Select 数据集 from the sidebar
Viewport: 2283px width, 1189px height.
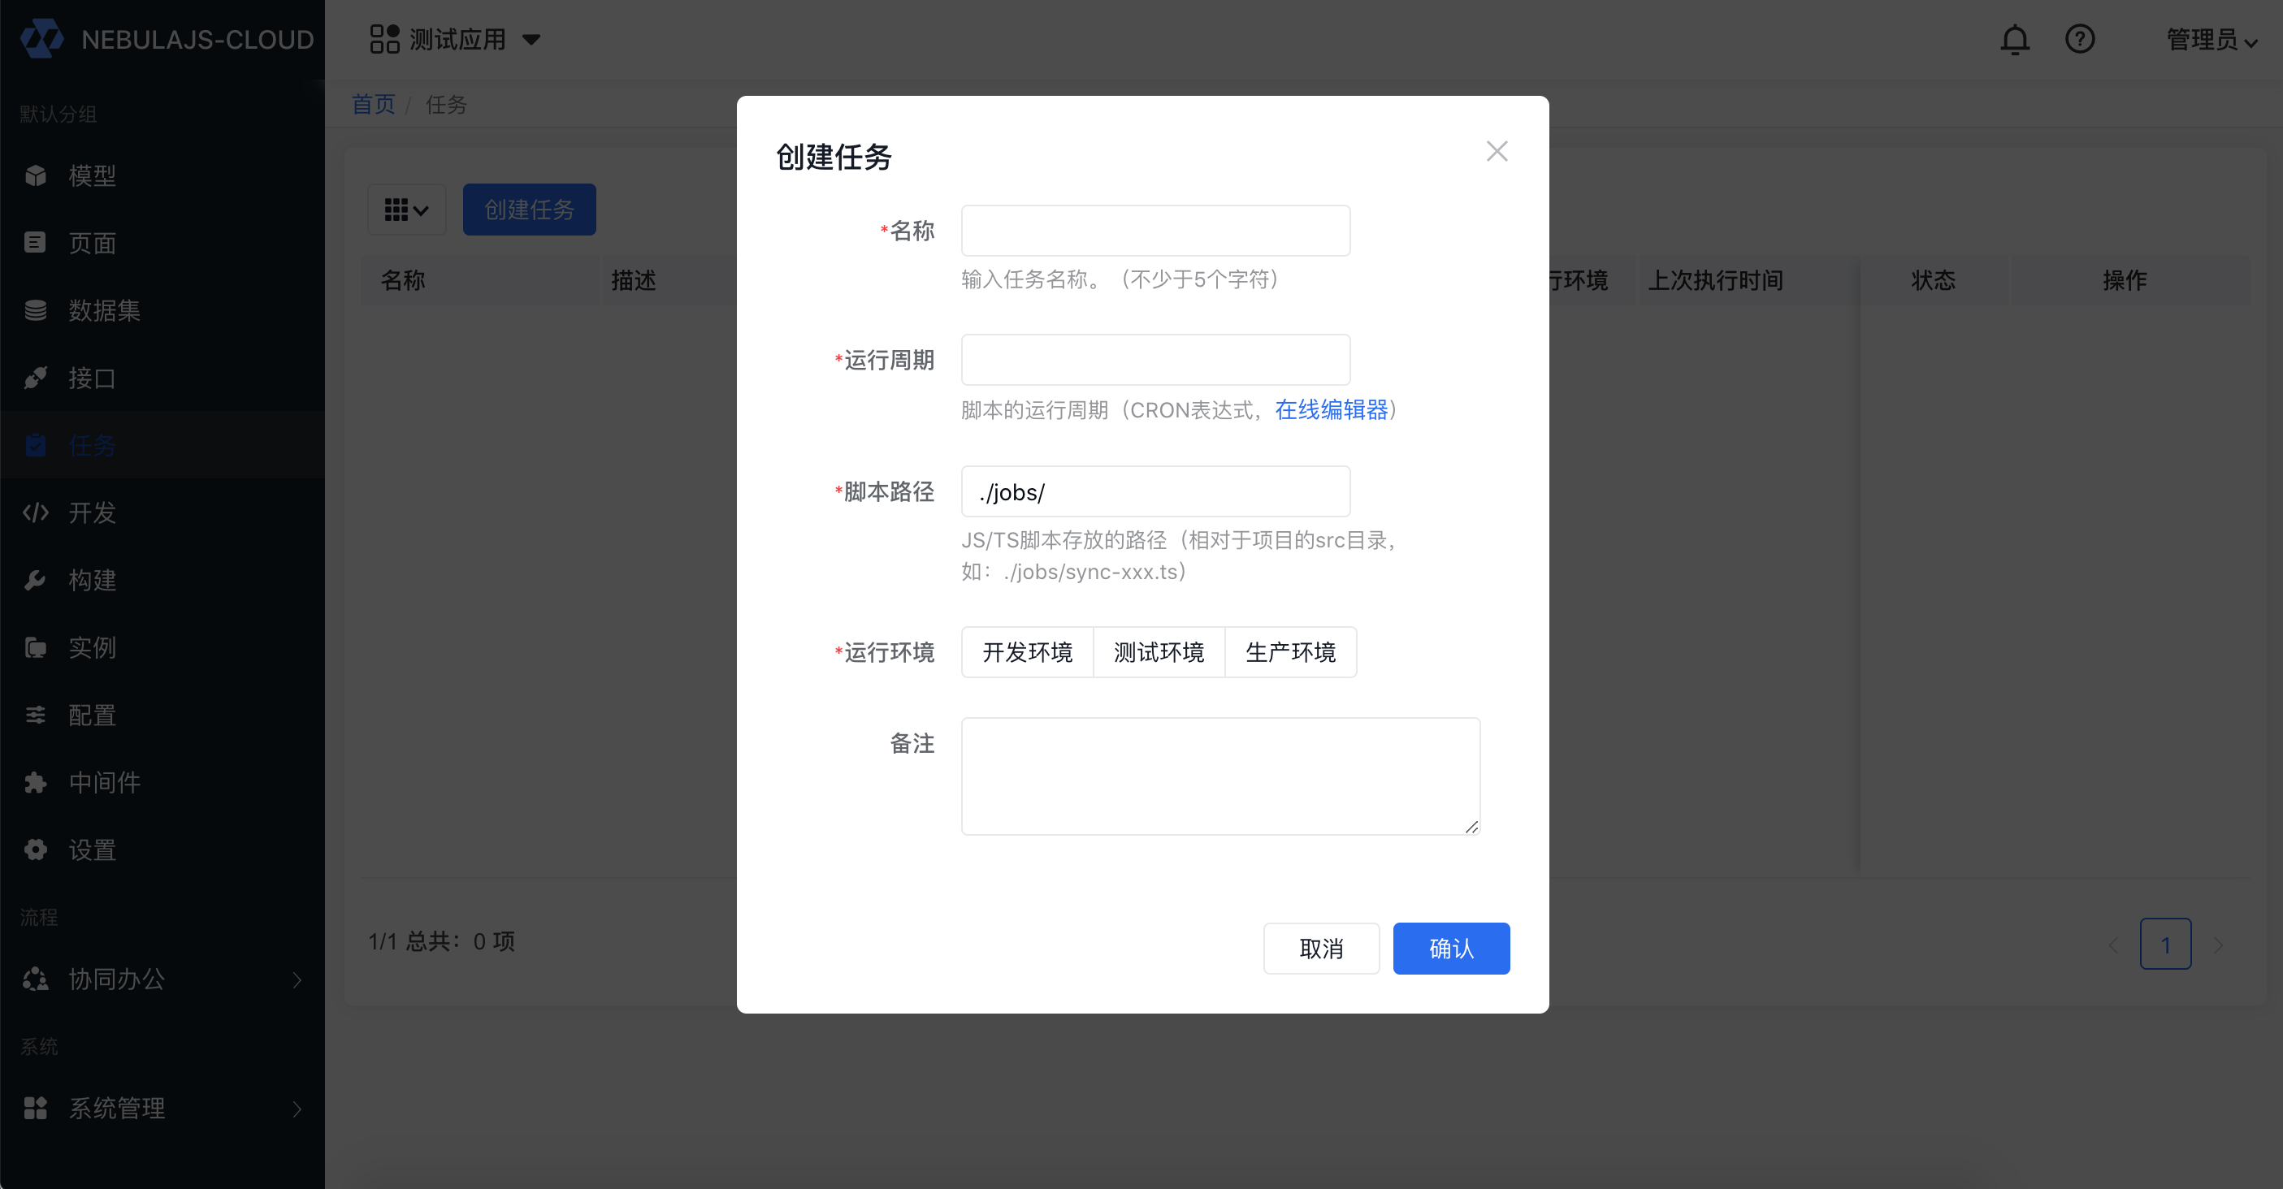click(x=103, y=310)
